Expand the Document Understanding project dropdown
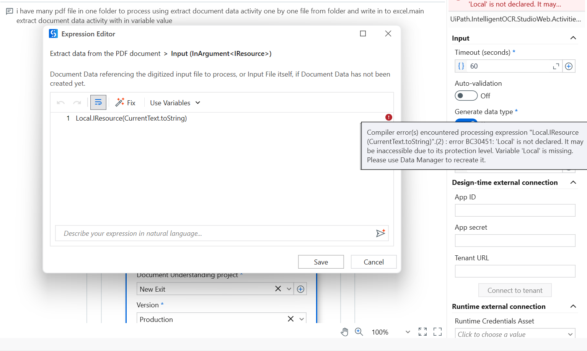 289,289
